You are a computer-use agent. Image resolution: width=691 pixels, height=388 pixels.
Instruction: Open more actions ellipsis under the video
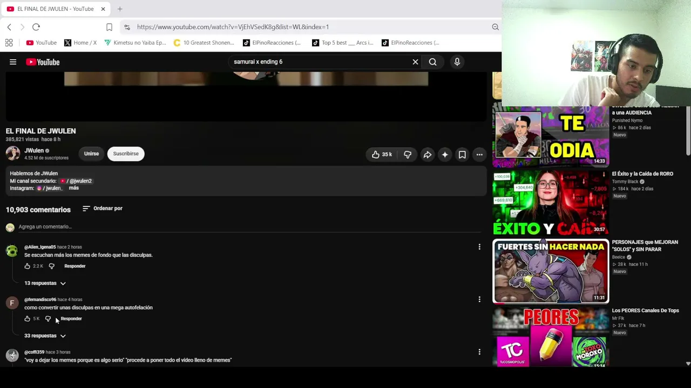pos(479,155)
